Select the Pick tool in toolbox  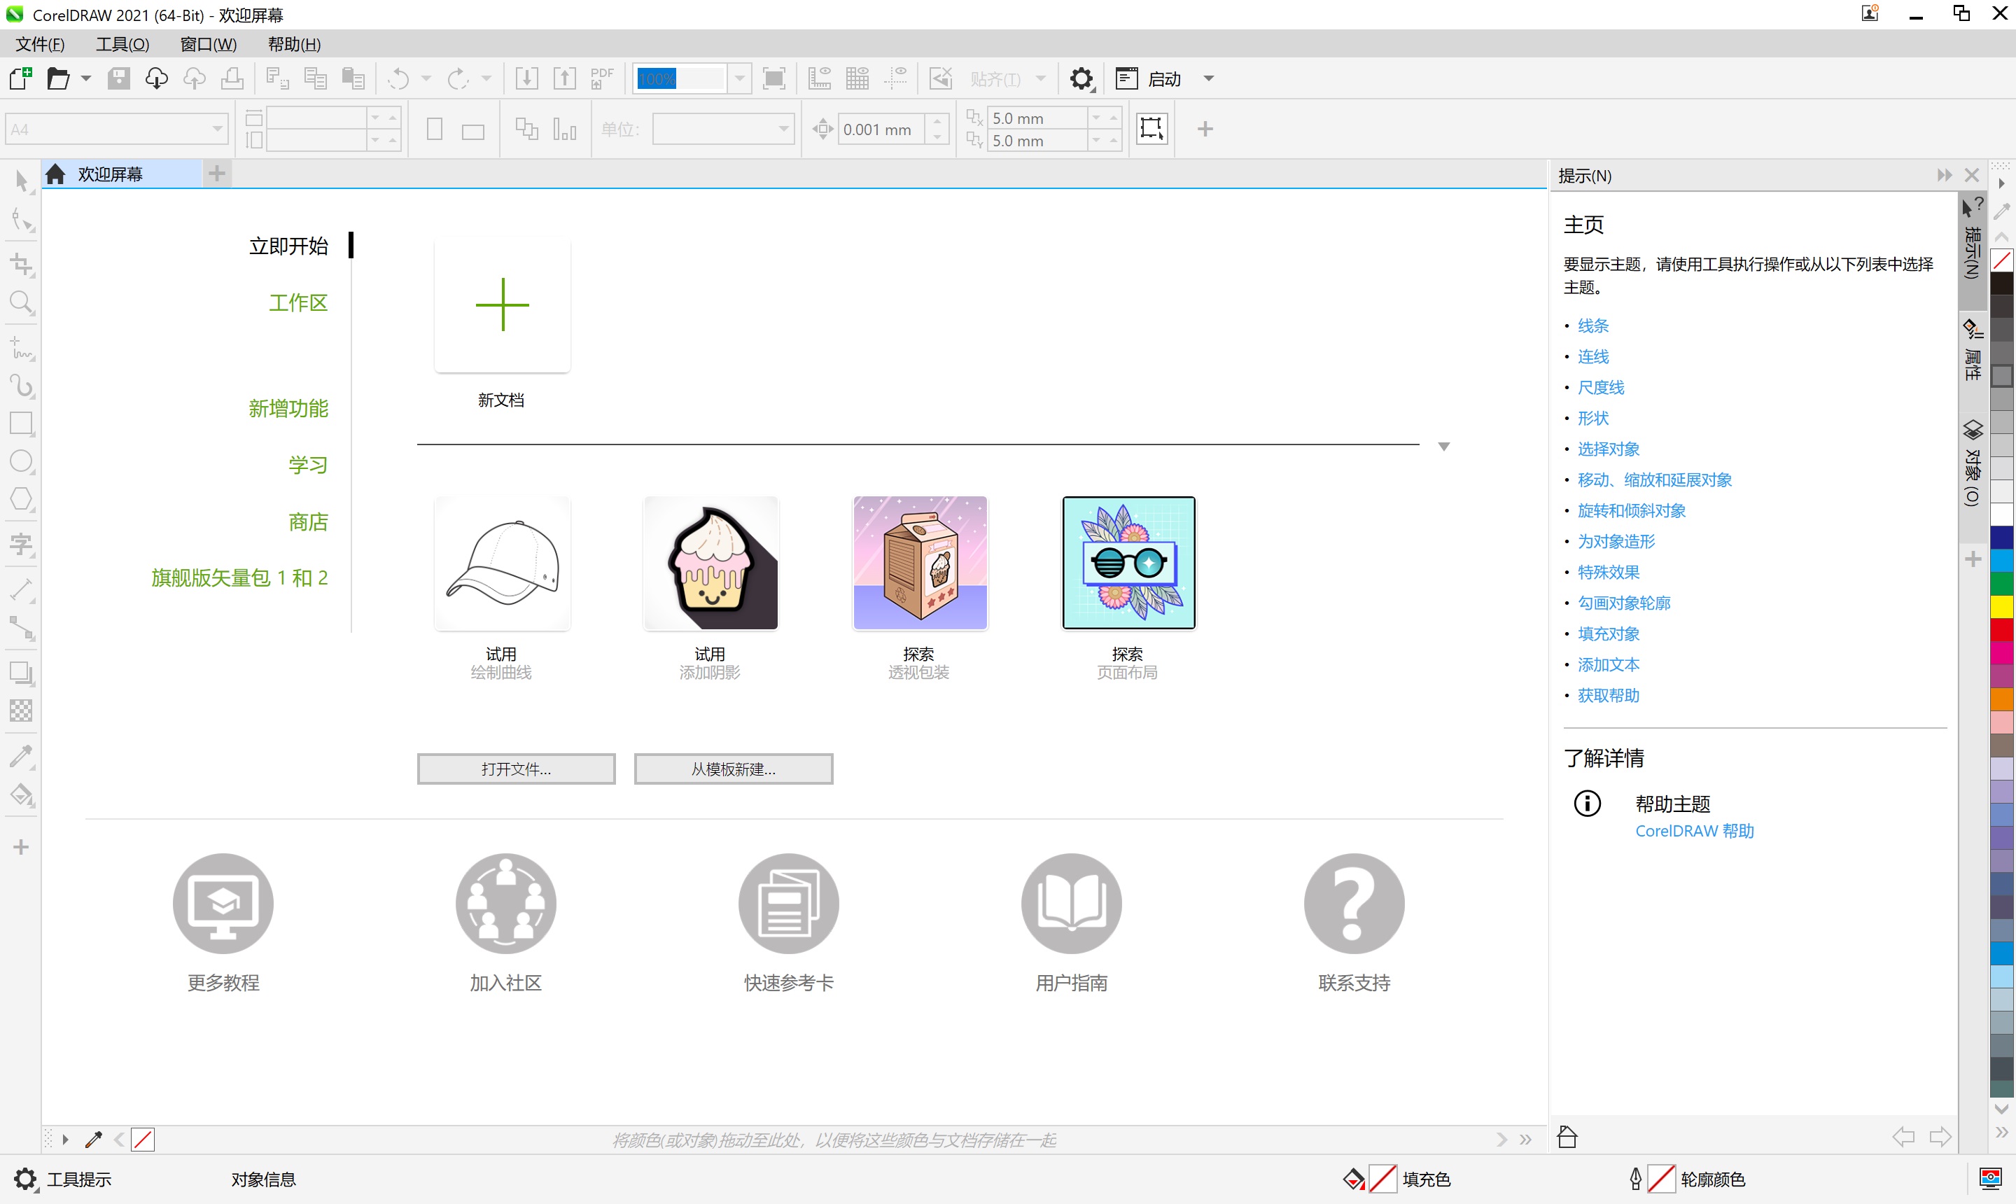(22, 179)
